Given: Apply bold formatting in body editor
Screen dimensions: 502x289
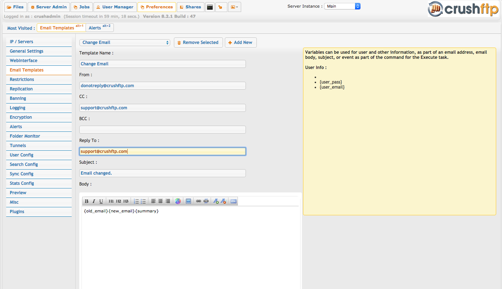Looking at the screenshot, I should [87, 201].
